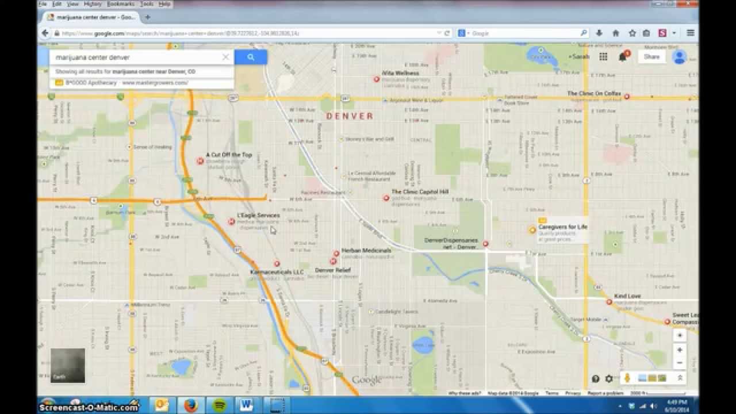Click the system tray volume icon

[x=654, y=405]
